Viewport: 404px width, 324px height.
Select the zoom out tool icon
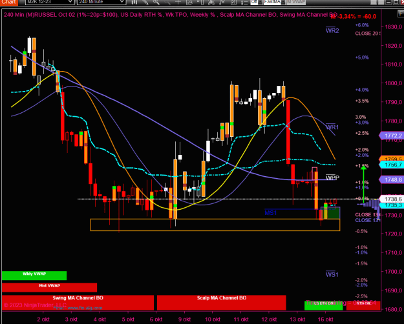167,2
